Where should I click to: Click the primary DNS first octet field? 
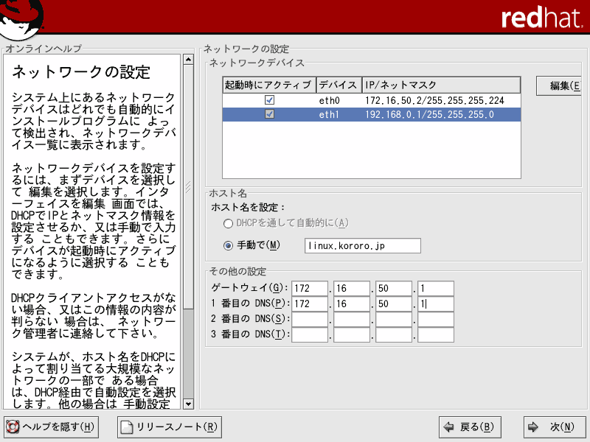(x=310, y=304)
